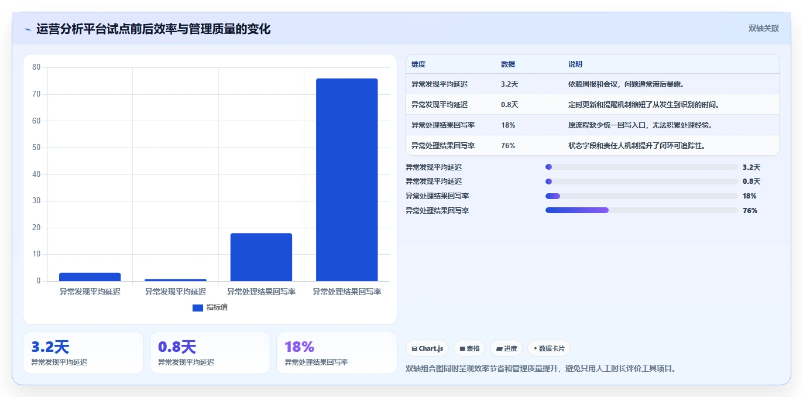Click 异常发现平均延迟 in the 3.2天 table row

pyautogui.click(x=440, y=84)
